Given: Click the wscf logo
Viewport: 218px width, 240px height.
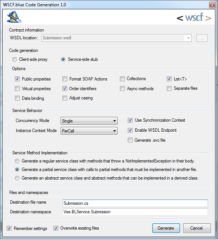Looking at the screenshot, I should click(194, 17).
